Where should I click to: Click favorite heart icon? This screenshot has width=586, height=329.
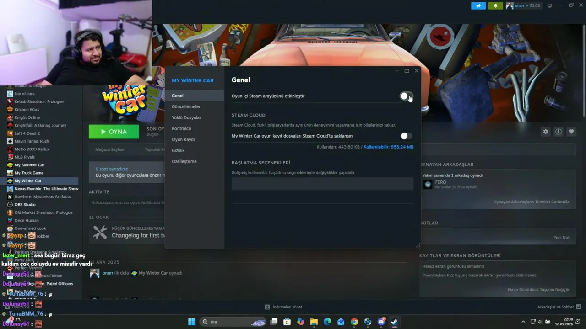pos(571,132)
